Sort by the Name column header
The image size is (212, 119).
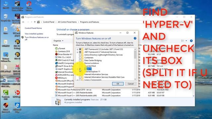click(x=55, y=45)
